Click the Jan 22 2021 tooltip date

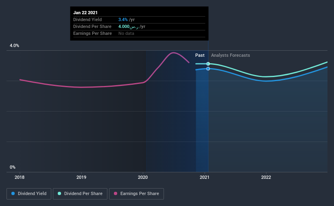(x=85, y=13)
